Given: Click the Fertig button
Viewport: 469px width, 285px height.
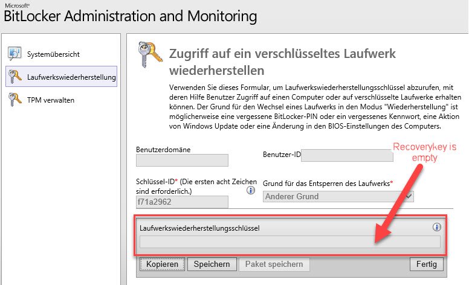Looking at the screenshot, I should tap(427, 264).
